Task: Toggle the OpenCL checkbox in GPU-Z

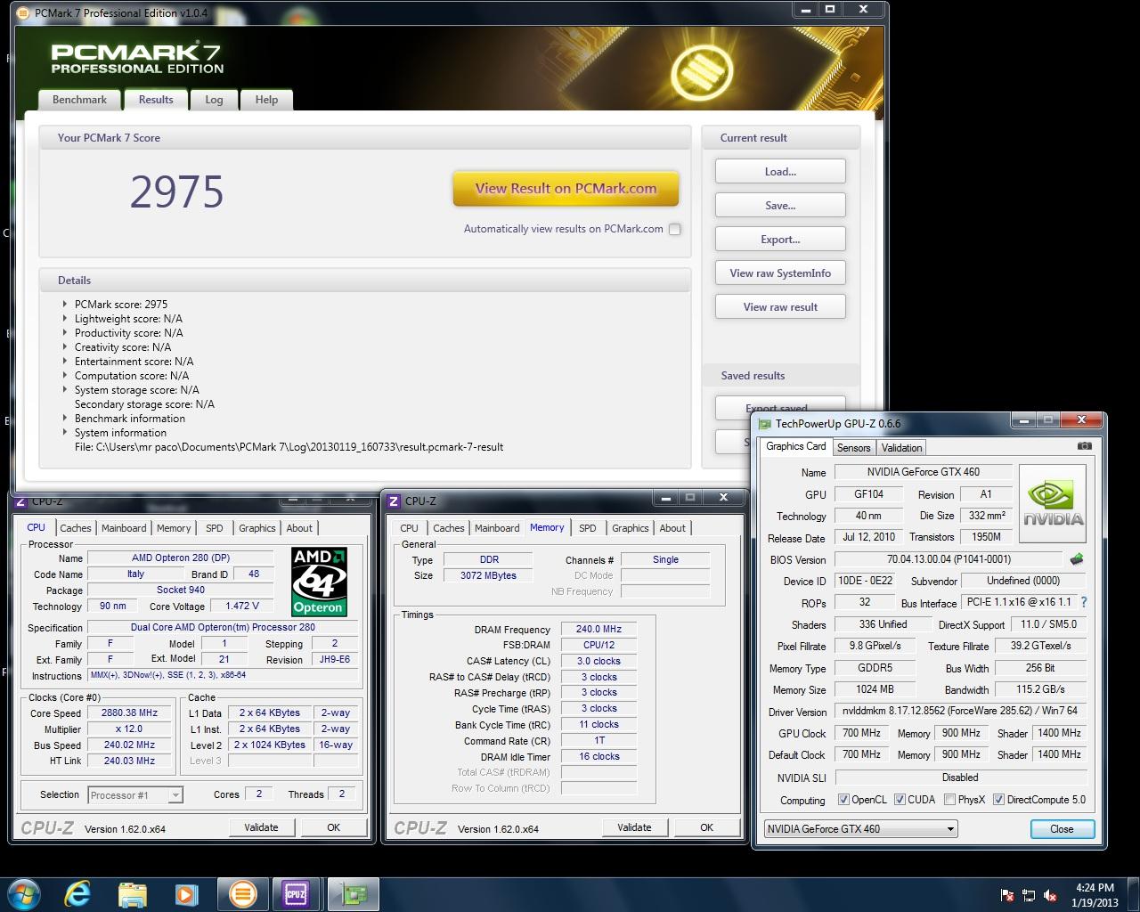Action: pyautogui.click(x=843, y=800)
